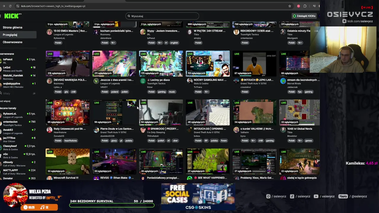
Task: Open the Jeszcze z dwa aramki stream title
Action: point(117,80)
